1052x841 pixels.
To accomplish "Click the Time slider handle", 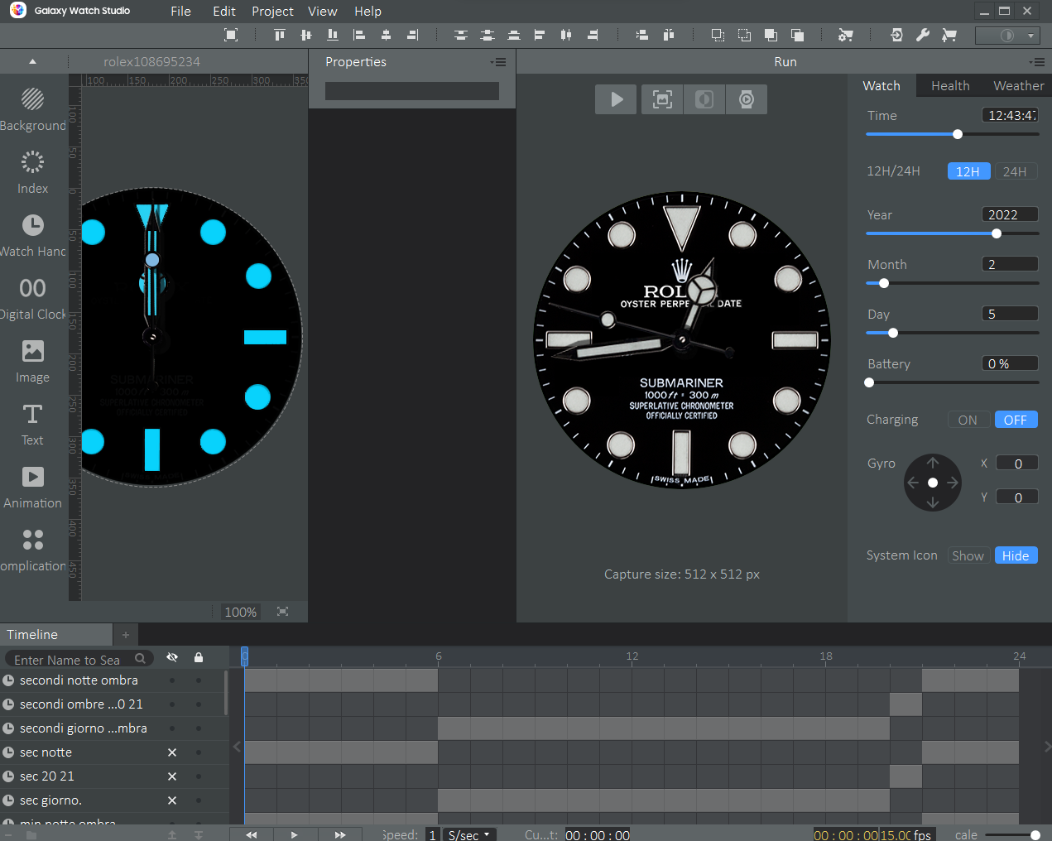I will (x=958, y=134).
